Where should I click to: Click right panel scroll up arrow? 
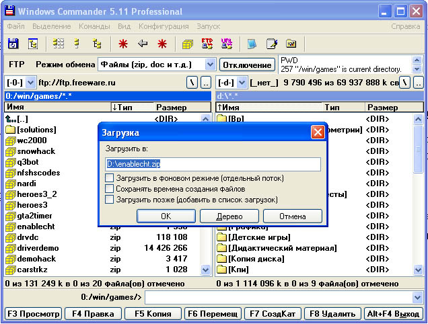coord(418,119)
